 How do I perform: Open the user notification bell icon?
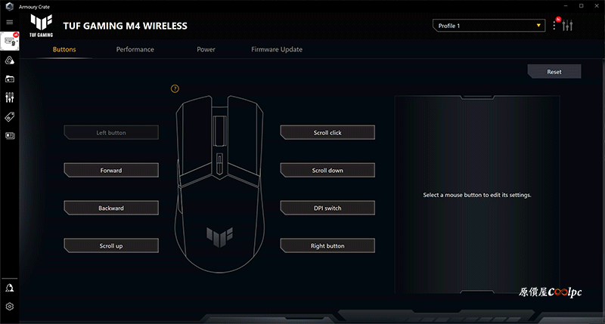pos(10,289)
